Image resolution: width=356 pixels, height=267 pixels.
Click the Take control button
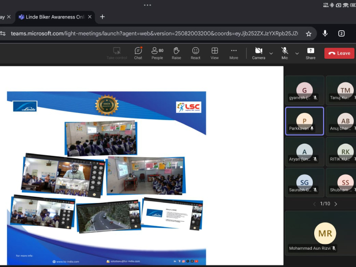tap(117, 53)
